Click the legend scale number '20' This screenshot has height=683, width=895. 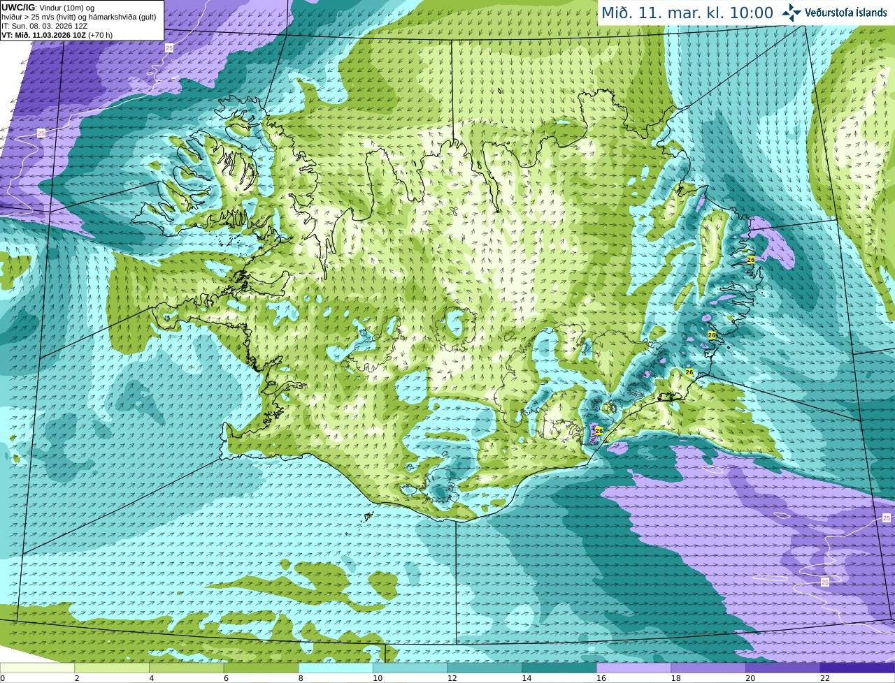click(750, 678)
